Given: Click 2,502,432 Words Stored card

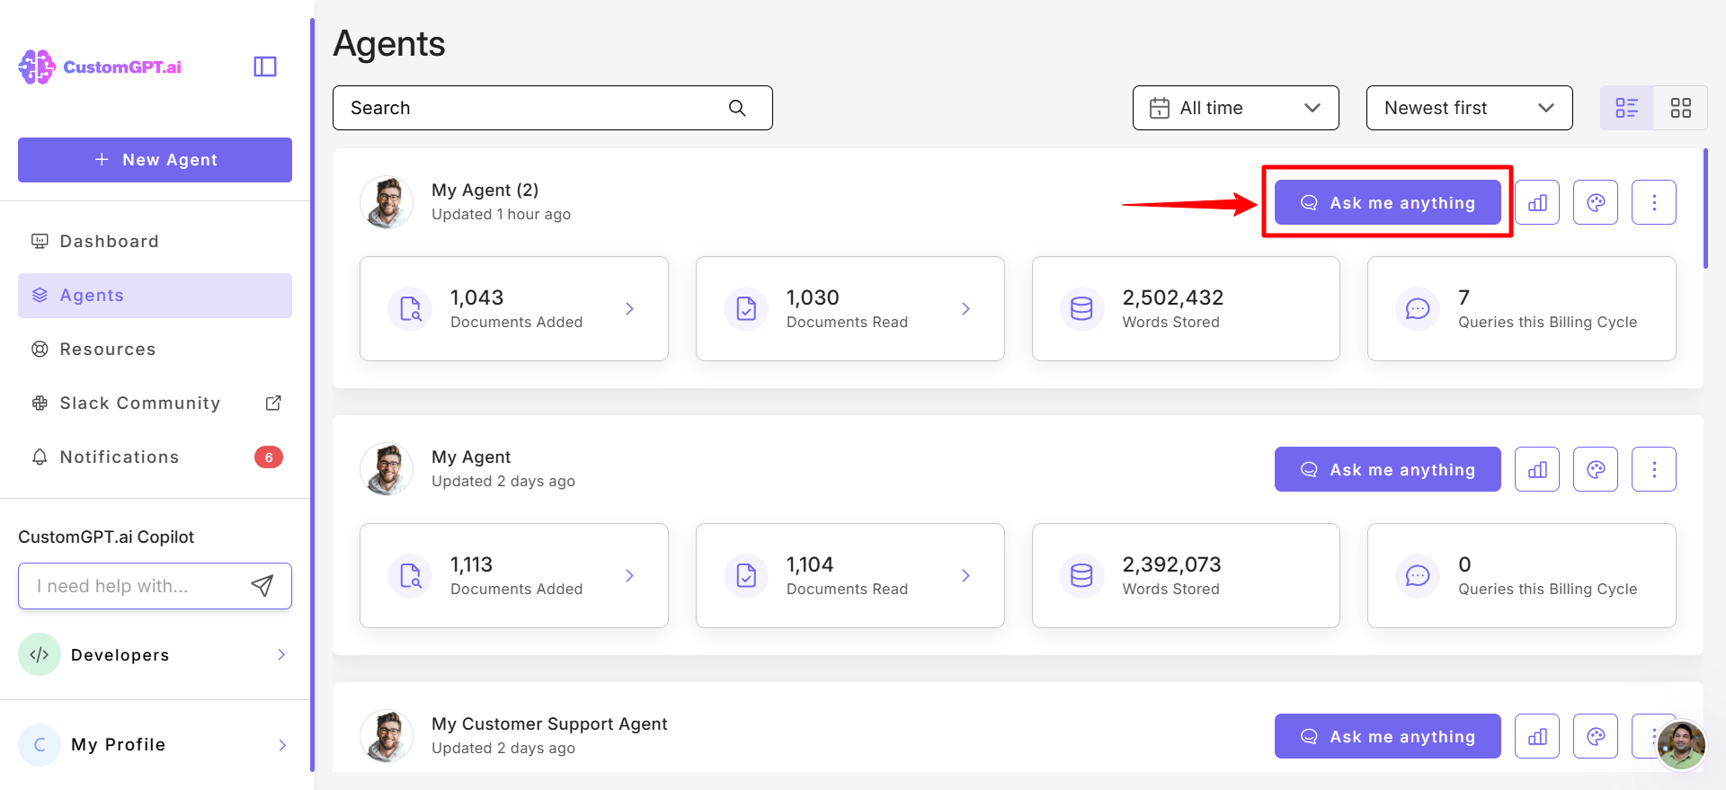Looking at the screenshot, I should click(1186, 309).
